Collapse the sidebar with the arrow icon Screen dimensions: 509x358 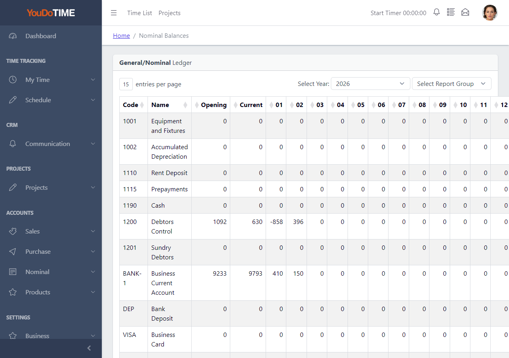89,348
